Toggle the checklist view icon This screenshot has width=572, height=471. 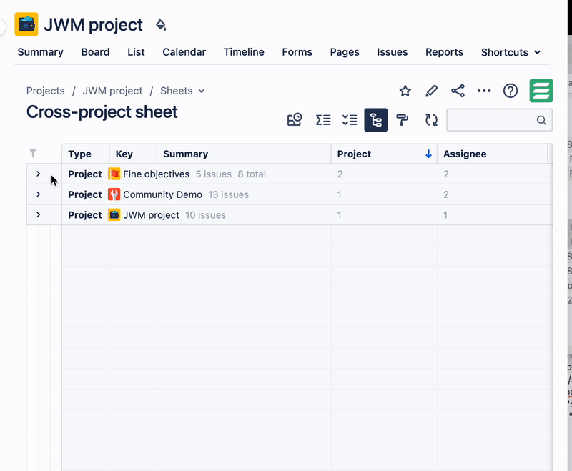(x=349, y=120)
